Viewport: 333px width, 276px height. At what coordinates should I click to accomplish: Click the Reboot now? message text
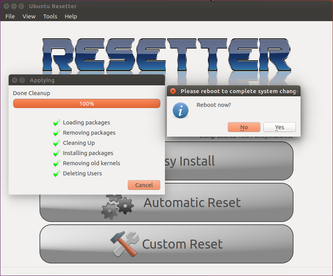(x=214, y=105)
